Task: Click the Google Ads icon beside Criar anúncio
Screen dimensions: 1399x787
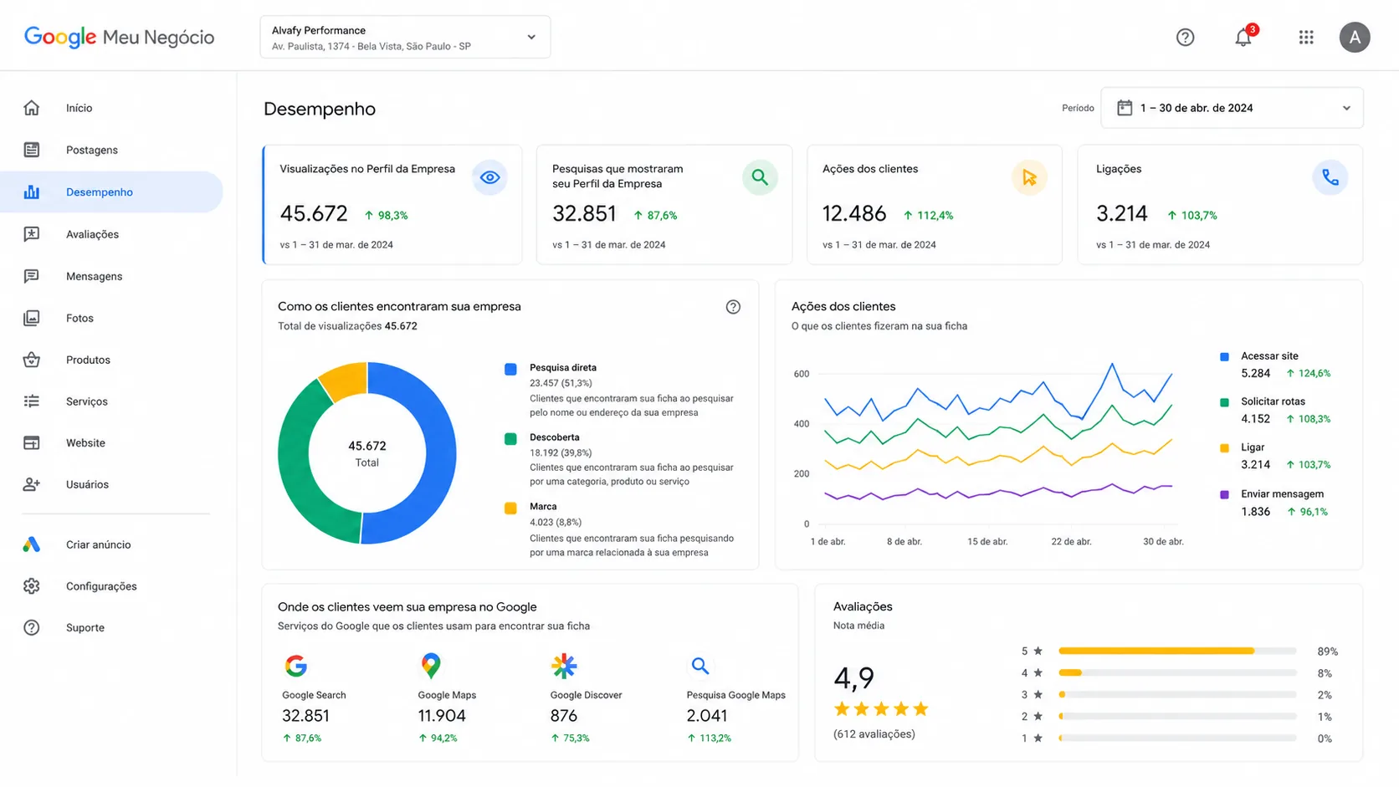Action: (x=32, y=544)
